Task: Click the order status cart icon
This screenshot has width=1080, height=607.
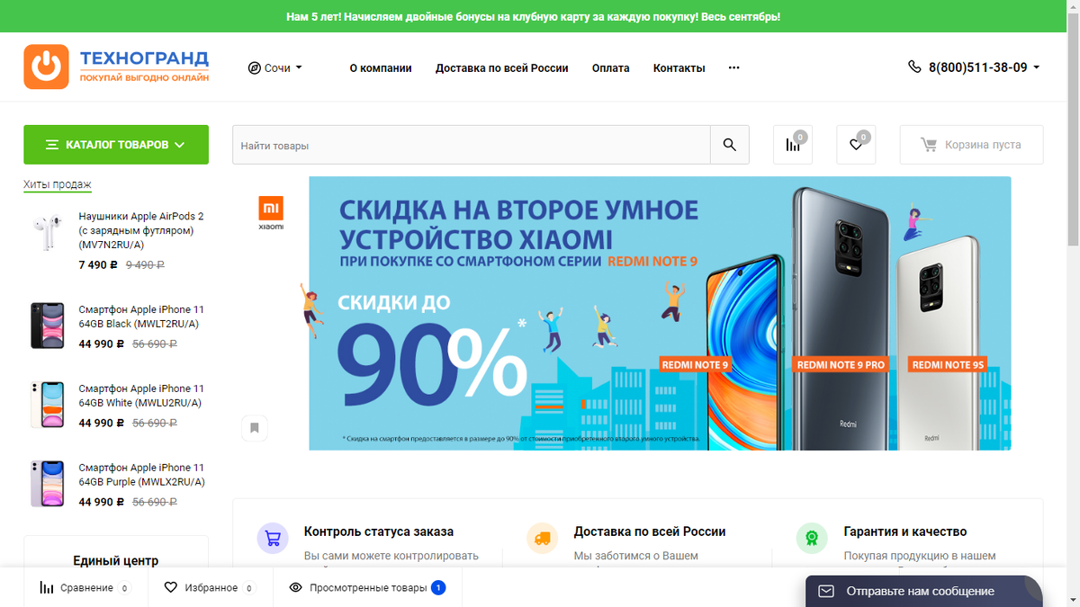Action: point(273,539)
